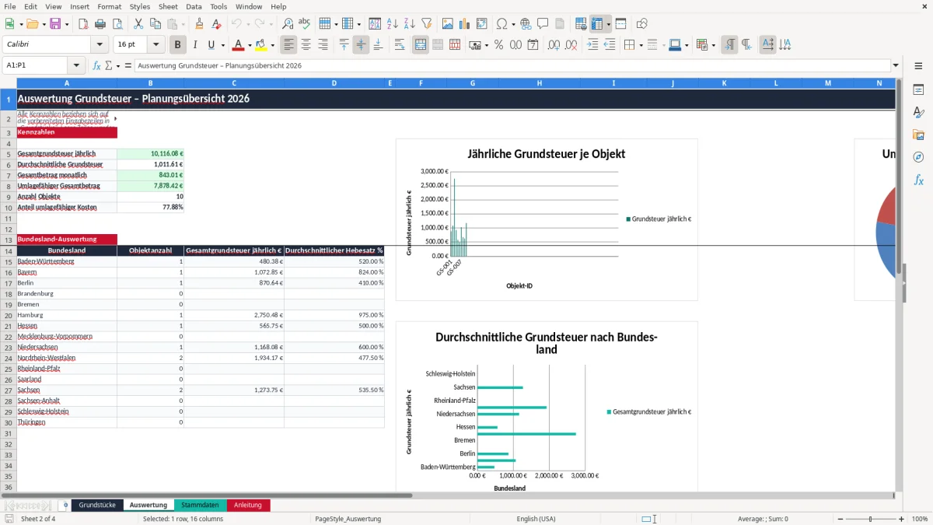
Task: Click column header D
Action: 334,83
